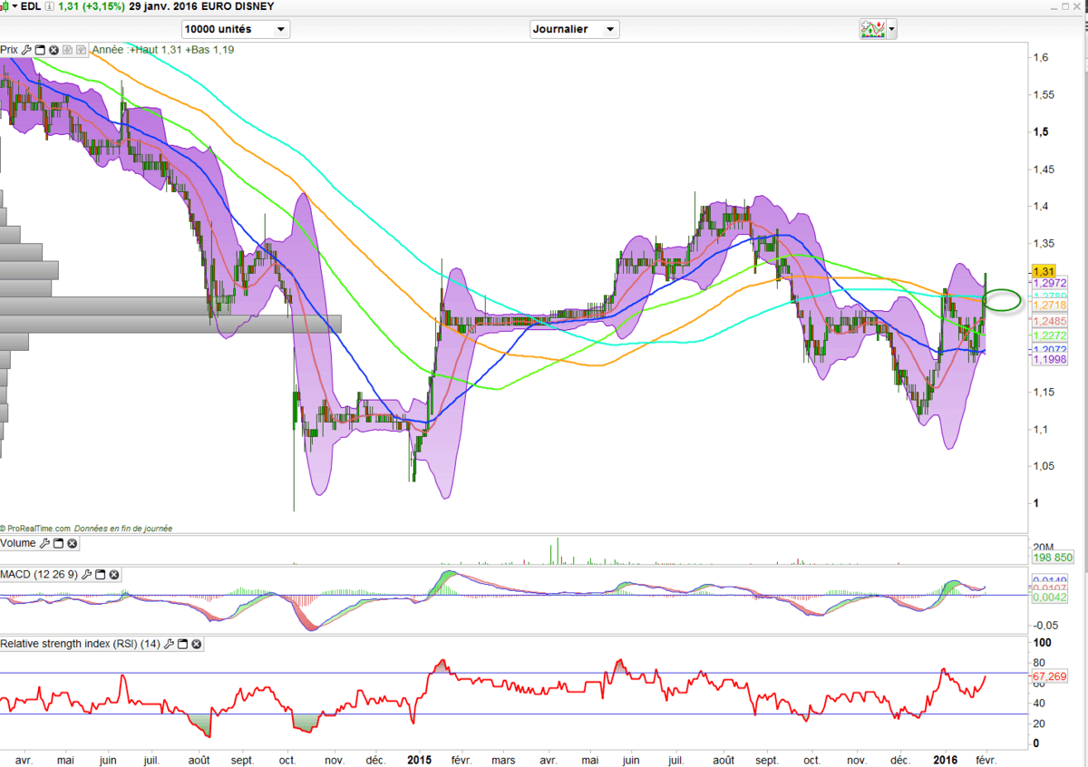The width and height of the screenshot is (1088, 767).
Task: Click the green ellipse annotation on chart
Action: [1002, 299]
